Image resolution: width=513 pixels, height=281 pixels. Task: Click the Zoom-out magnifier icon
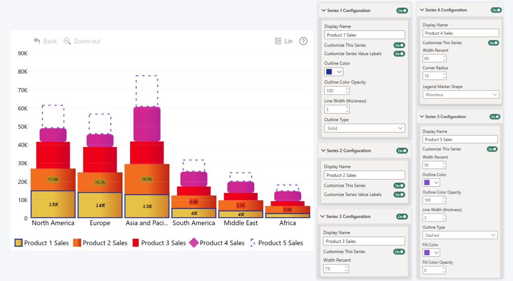[x=67, y=41]
